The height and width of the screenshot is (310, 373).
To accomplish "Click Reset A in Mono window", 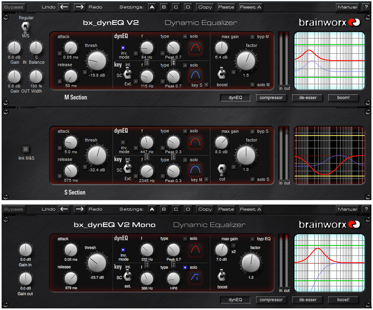I will [x=251, y=209].
